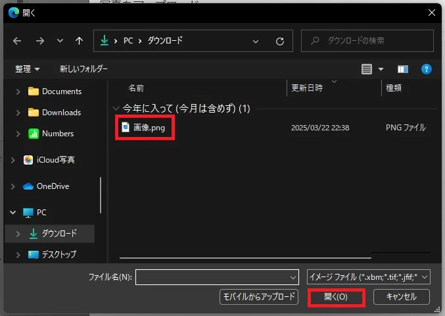Sort by 更新日時 column header
445x316 pixels.
[307, 88]
